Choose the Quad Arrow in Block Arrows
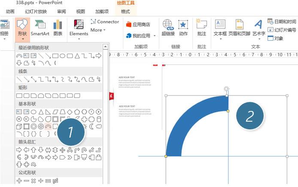 (63, 150)
